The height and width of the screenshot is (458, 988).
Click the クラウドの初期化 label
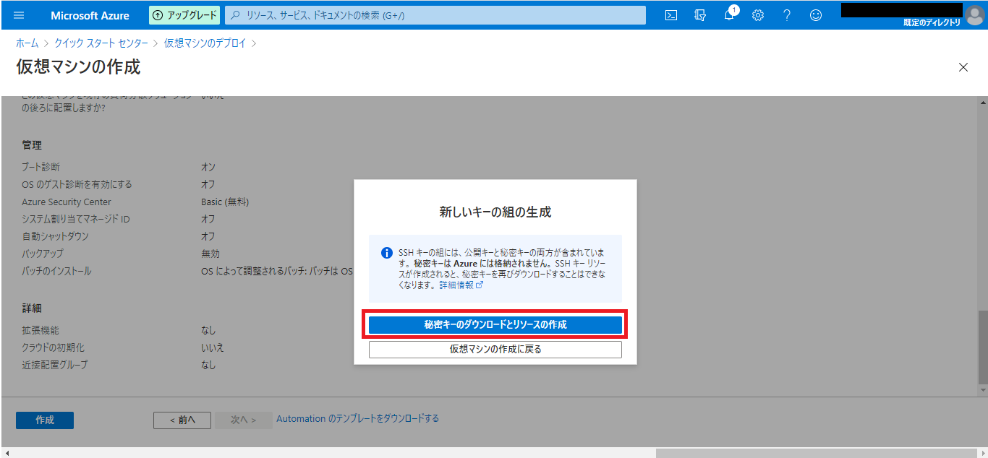[53, 347]
